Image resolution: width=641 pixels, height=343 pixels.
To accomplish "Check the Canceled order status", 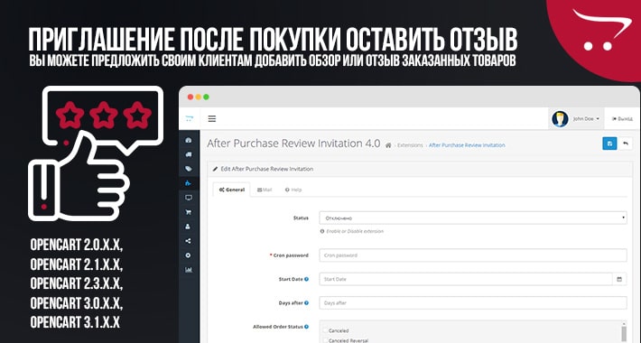I will (325, 330).
